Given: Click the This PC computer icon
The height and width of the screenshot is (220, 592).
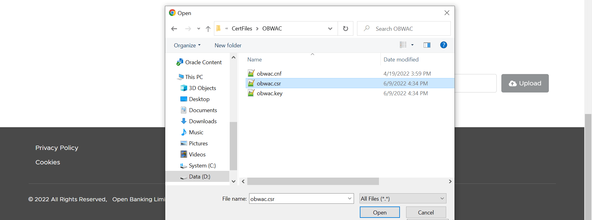Looking at the screenshot, I should pos(180,77).
